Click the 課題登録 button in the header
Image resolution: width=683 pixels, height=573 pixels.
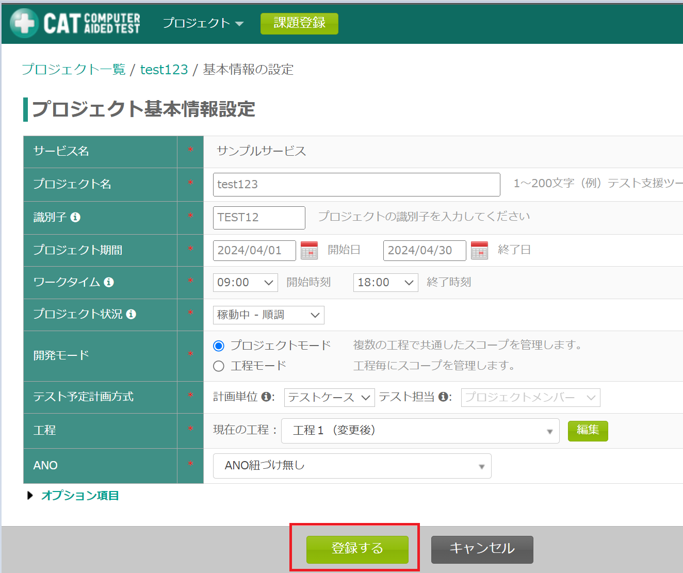point(299,24)
